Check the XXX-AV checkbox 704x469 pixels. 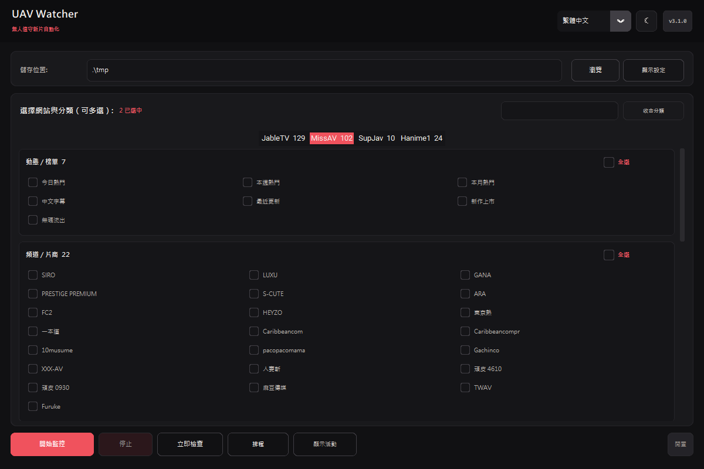coord(33,369)
